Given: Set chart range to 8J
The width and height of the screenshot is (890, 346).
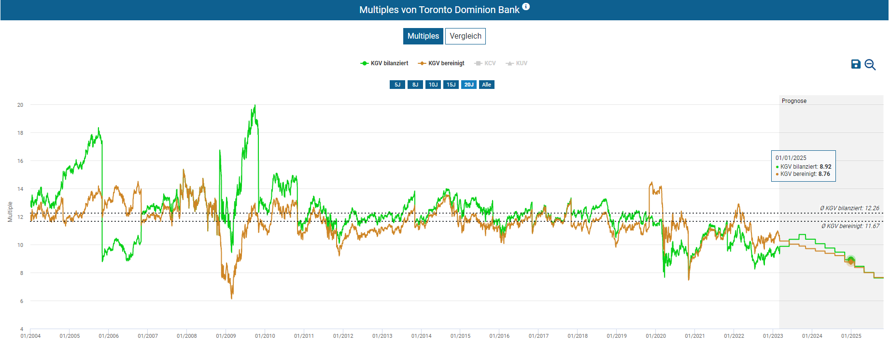Looking at the screenshot, I should (415, 85).
